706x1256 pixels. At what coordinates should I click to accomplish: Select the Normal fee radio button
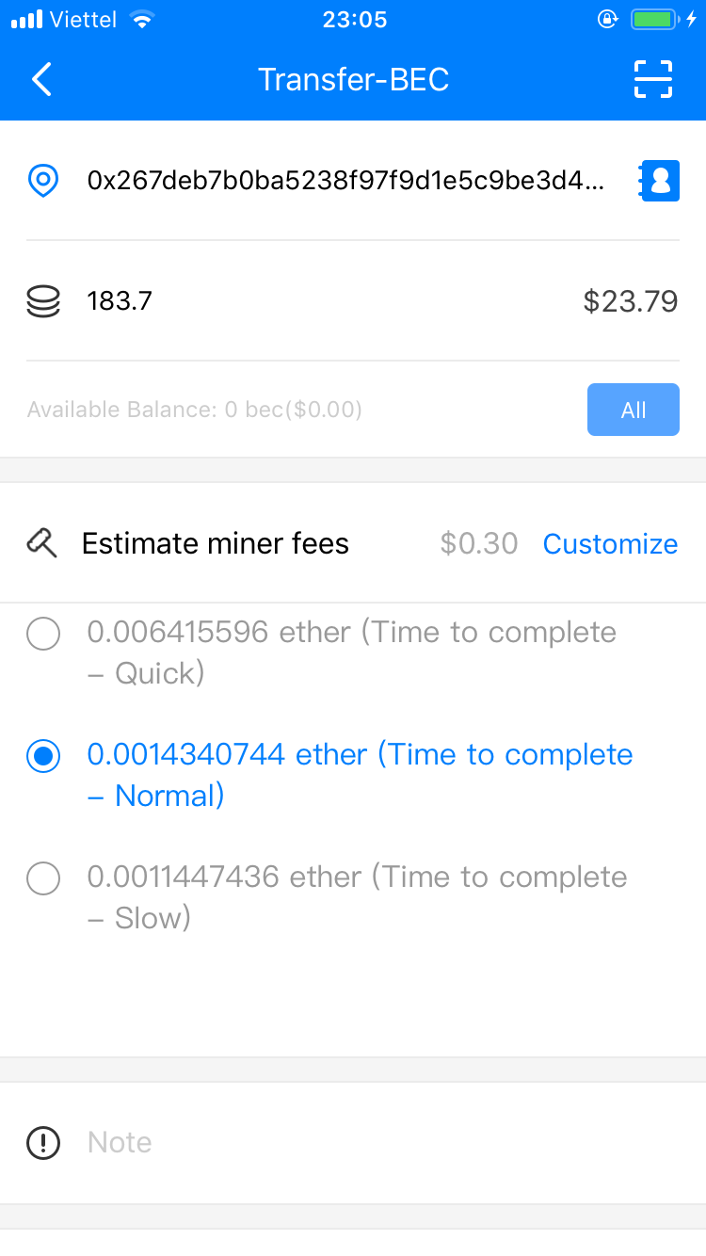click(43, 756)
